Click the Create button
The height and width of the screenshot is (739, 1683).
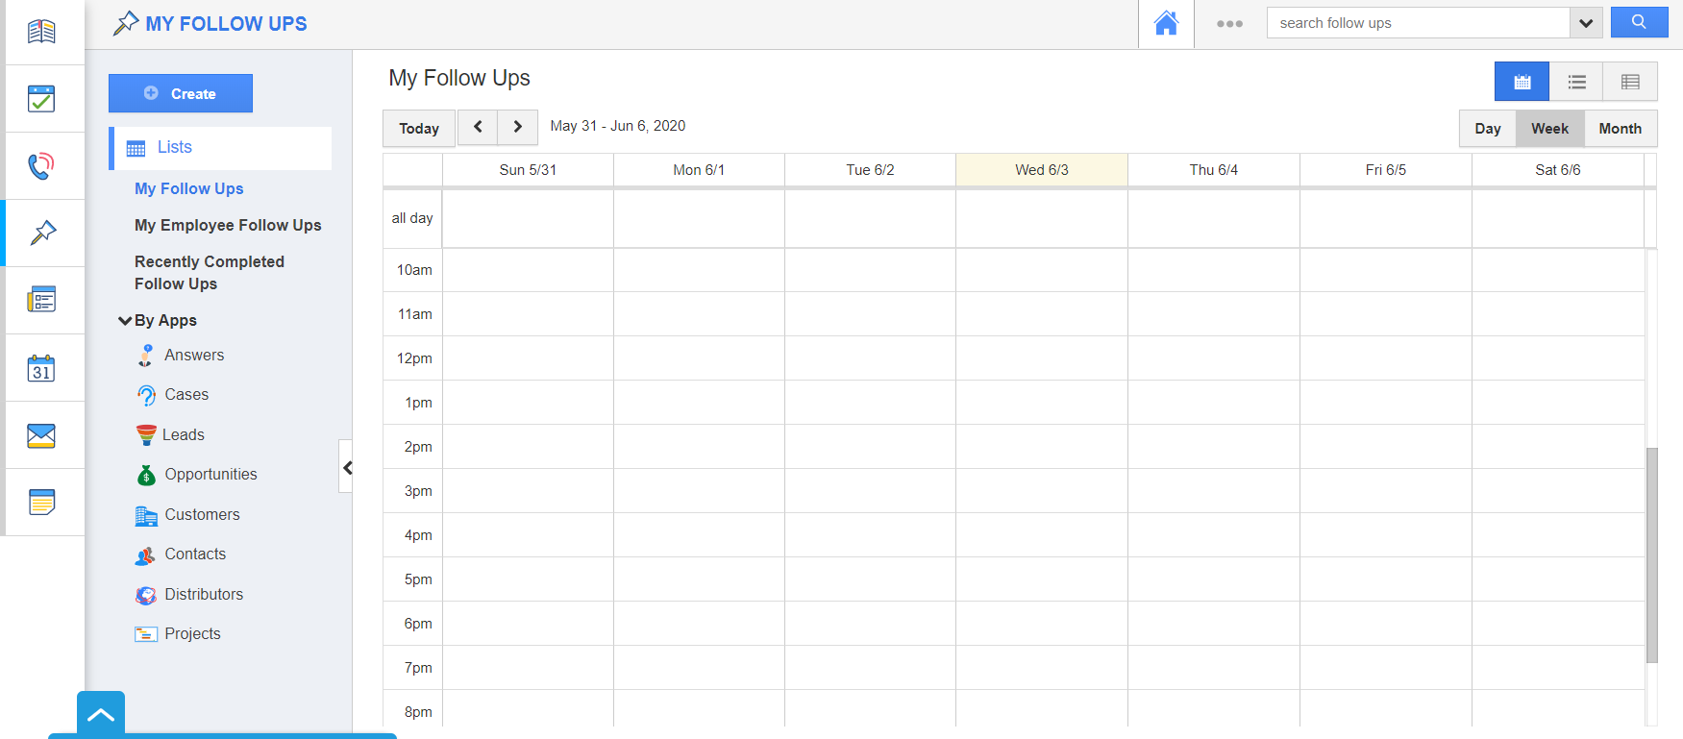(x=181, y=93)
